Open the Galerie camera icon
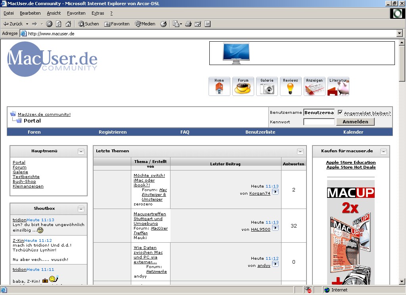 [x=267, y=86]
